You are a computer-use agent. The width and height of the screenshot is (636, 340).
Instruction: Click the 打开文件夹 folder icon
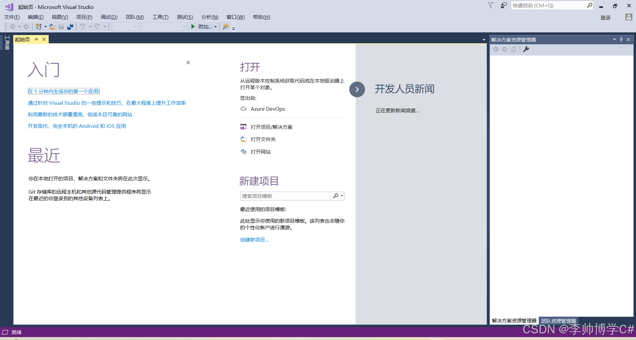(243, 139)
